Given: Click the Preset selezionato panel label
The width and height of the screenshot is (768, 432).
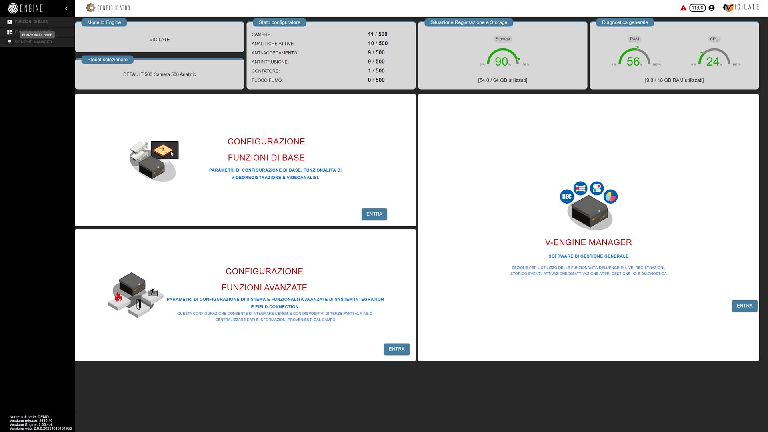Looking at the screenshot, I should pyautogui.click(x=107, y=60).
